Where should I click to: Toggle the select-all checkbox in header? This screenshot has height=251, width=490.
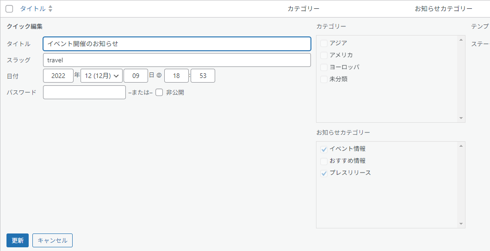pyautogui.click(x=9, y=9)
